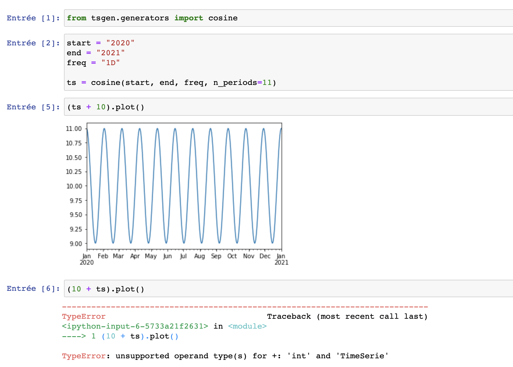This screenshot has height=367, width=513.
Task: Click the green import keyword in first cell
Action: point(188,18)
